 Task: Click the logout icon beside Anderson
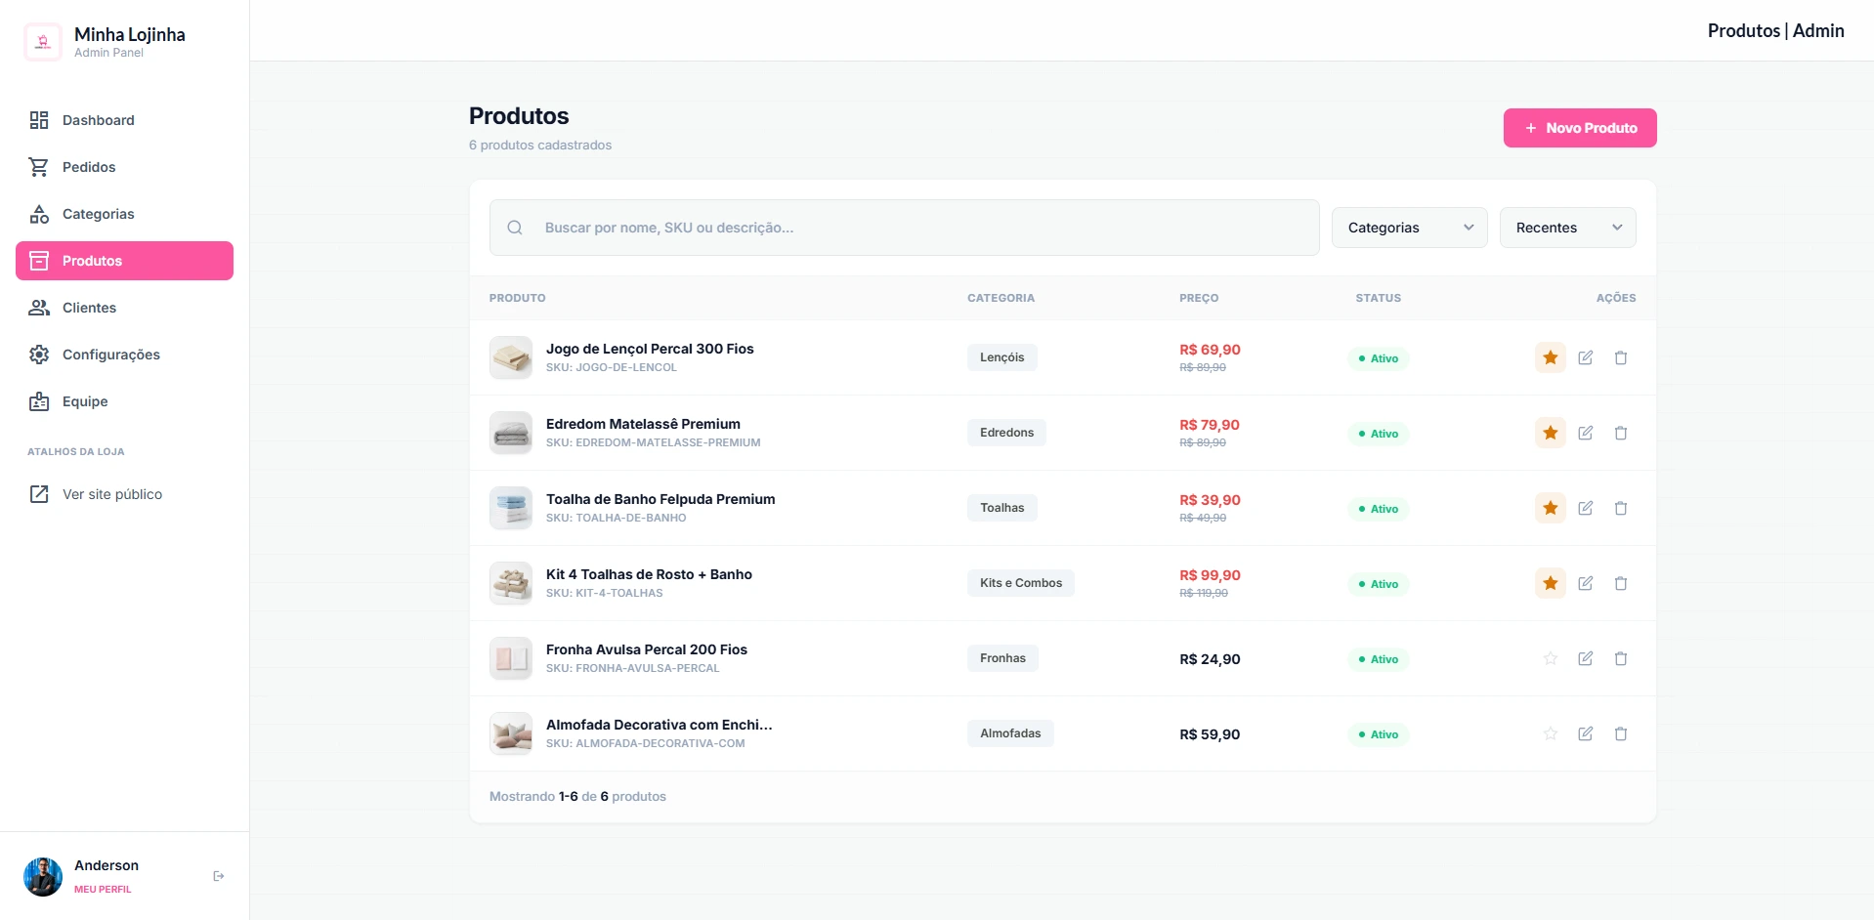(x=218, y=876)
